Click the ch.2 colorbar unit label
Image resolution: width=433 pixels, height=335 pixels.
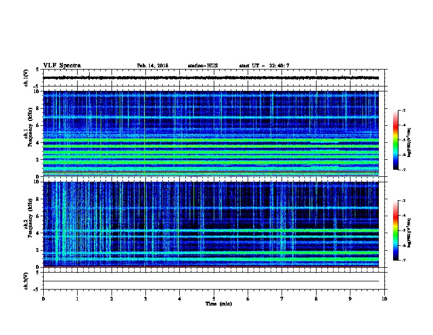pyautogui.click(x=409, y=233)
